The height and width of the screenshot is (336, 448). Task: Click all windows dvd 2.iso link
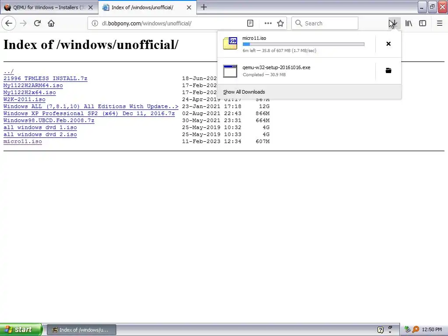[40, 135]
